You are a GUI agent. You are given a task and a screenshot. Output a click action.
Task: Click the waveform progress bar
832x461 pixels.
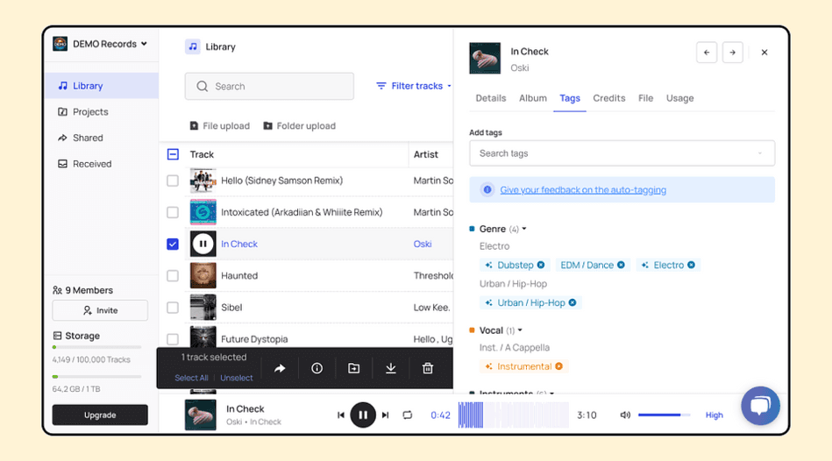pos(513,415)
